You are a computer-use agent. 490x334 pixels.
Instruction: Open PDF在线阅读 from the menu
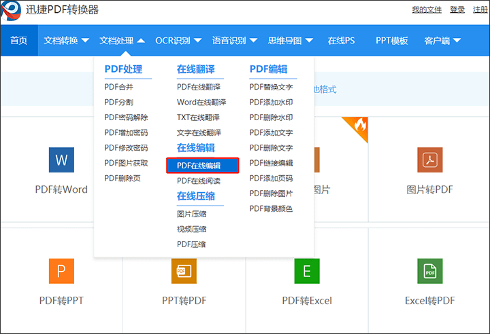tap(199, 181)
